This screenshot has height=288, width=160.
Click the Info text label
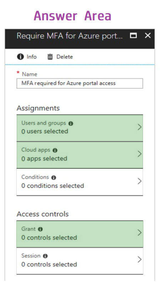(32, 57)
